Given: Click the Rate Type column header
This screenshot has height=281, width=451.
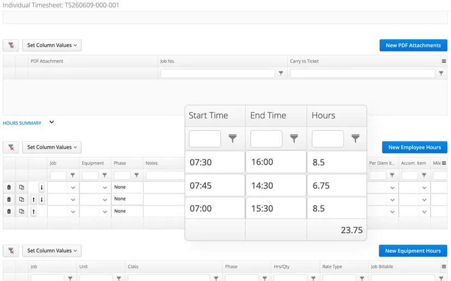Looking at the screenshot, I should pos(344,267).
